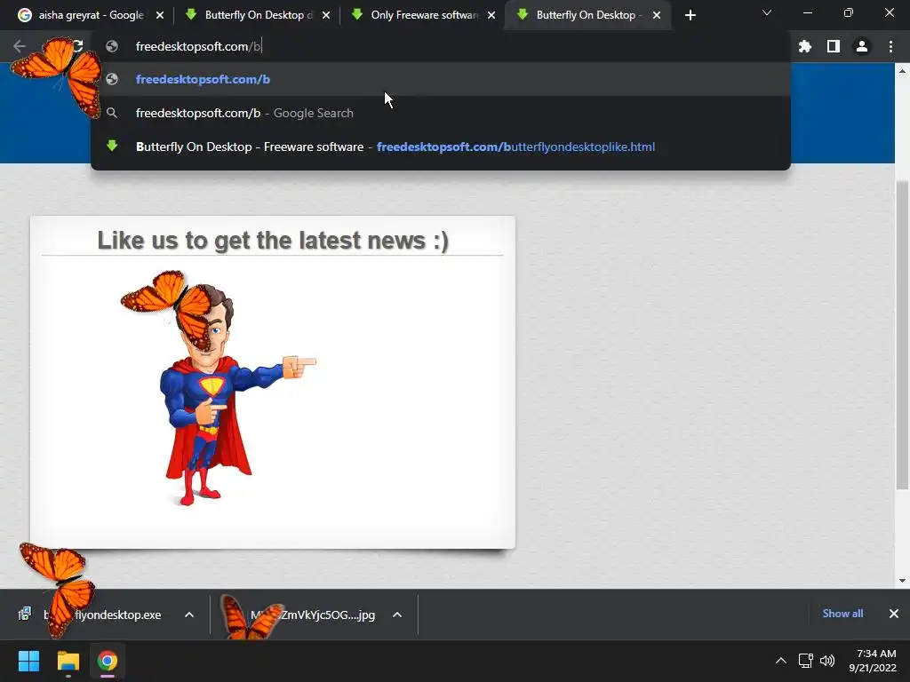The width and height of the screenshot is (910, 682).
Task: Open the Chrome extensions puzzle icon
Action: point(805,46)
